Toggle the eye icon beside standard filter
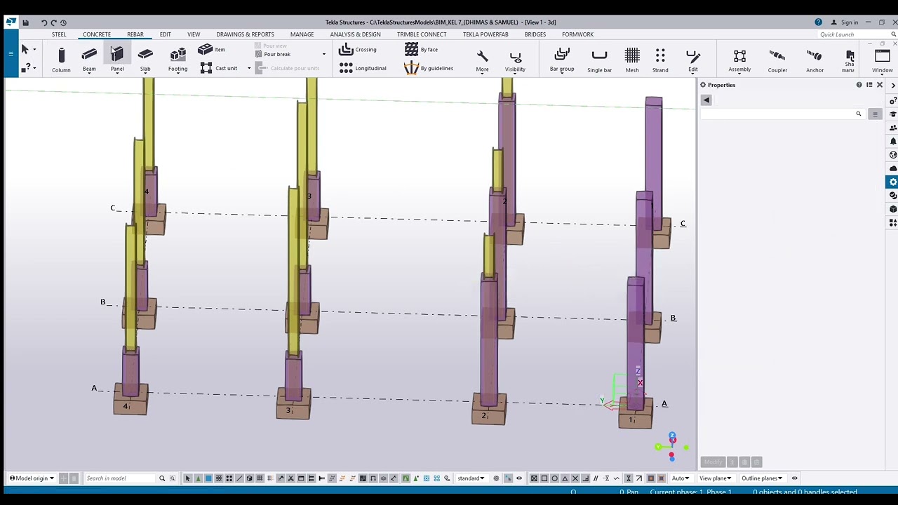898x505 pixels. (x=519, y=478)
